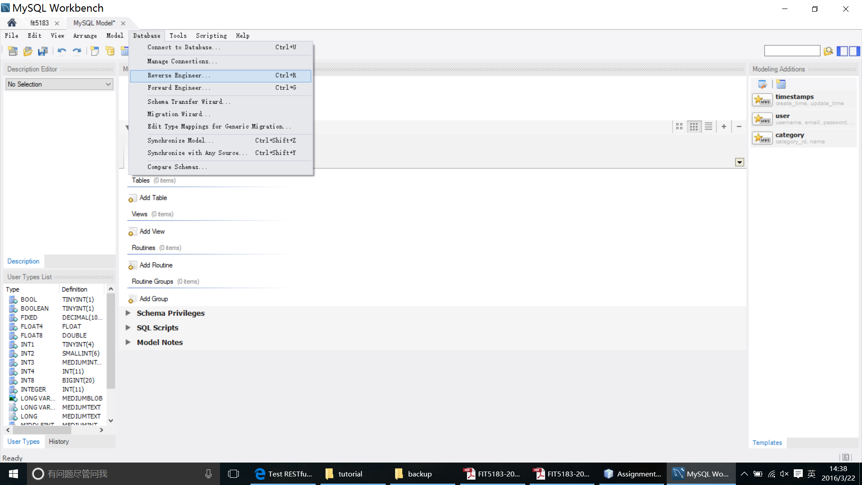The height and width of the screenshot is (485, 862).
Task: Click Add View button
Action: click(152, 232)
